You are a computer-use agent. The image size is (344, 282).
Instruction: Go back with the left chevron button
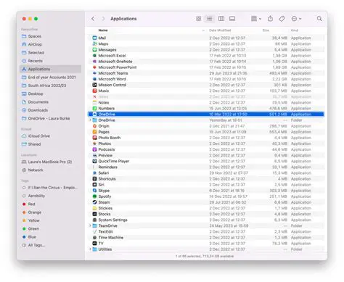click(93, 19)
